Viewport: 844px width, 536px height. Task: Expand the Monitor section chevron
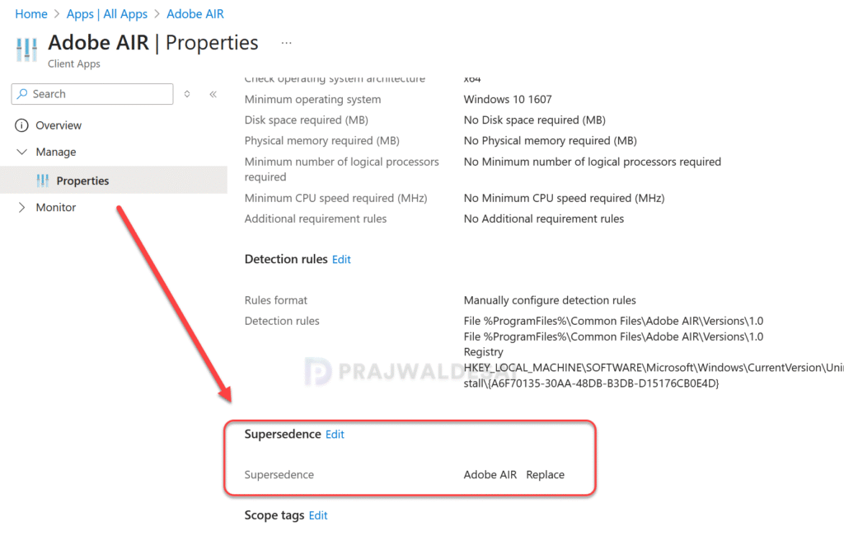[21, 208]
